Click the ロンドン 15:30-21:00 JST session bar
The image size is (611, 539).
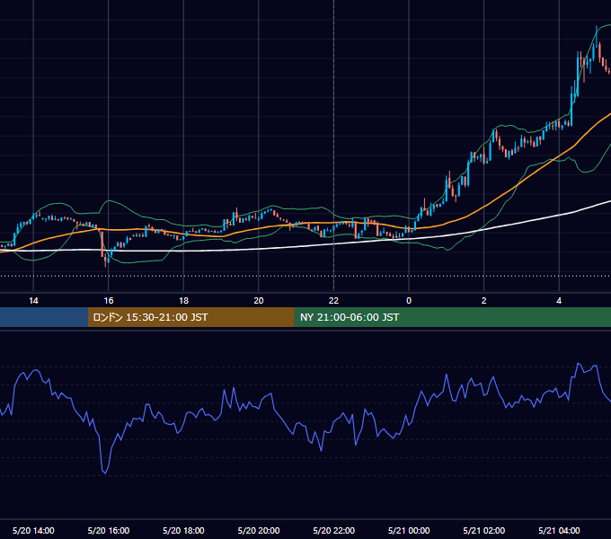click(190, 317)
